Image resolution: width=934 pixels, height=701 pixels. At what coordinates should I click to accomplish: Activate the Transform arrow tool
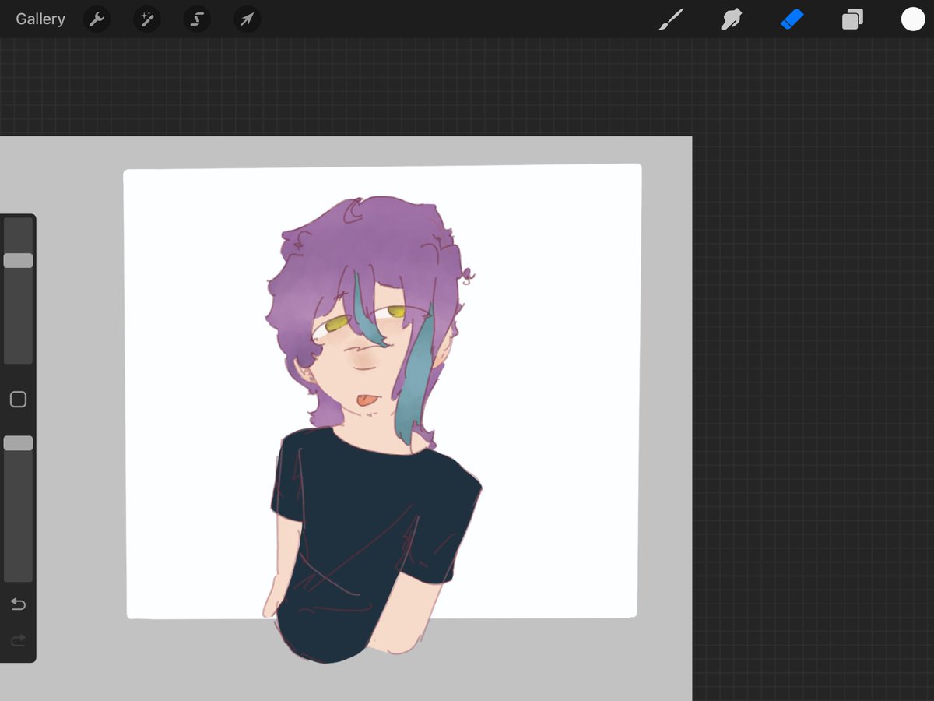point(247,19)
